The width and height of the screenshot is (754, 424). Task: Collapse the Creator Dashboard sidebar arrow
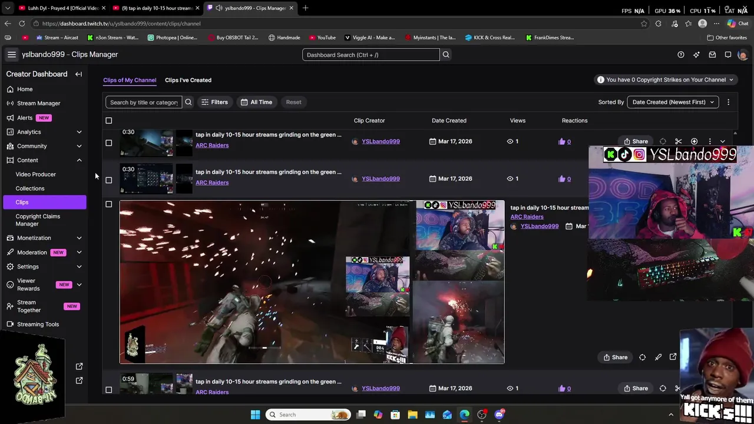pyautogui.click(x=78, y=74)
